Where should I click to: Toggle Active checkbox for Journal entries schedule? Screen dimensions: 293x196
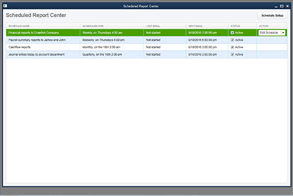click(x=232, y=54)
